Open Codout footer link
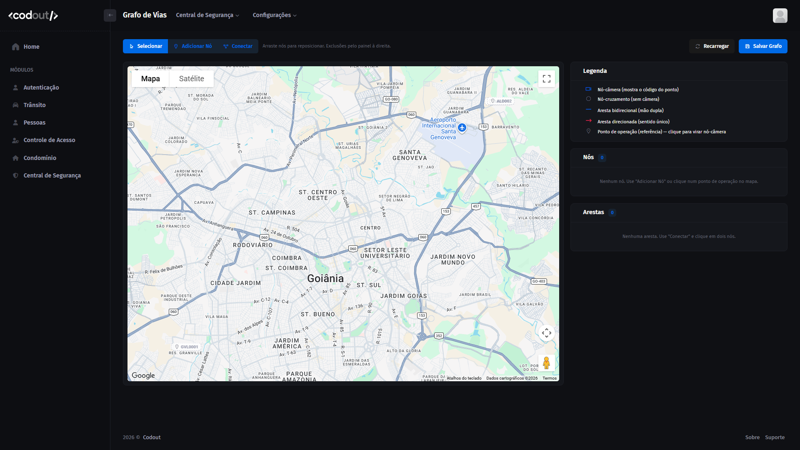The height and width of the screenshot is (450, 800). 152,437
